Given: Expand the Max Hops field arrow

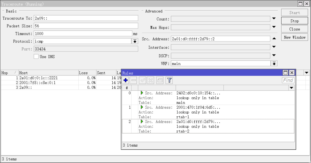Looking at the screenshot, I should 274,27.
